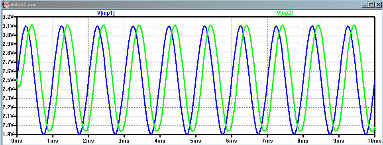Viewport: 383px width, 145px height.
Task: Close the shifter2.raw window
Action: click(x=377, y=5)
